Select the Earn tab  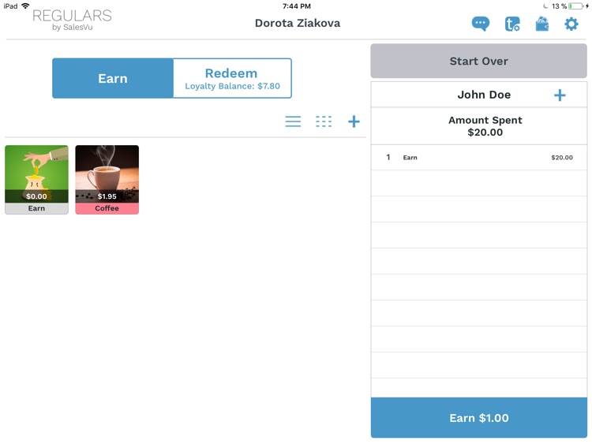tap(113, 78)
